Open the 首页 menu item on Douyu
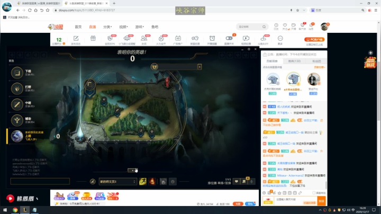 78,26
